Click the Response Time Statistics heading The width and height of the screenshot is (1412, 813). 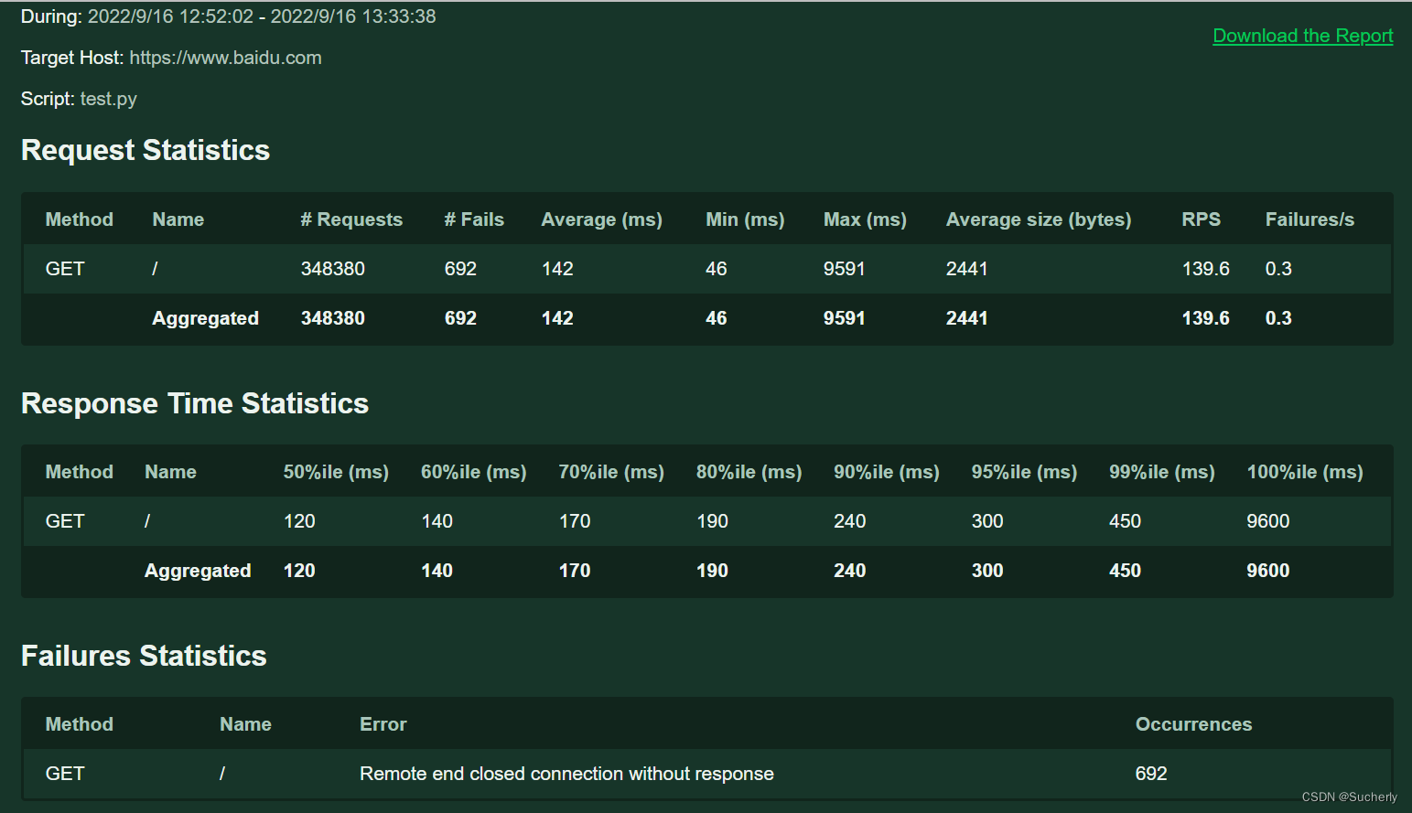pyautogui.click(x=195, y=403)
